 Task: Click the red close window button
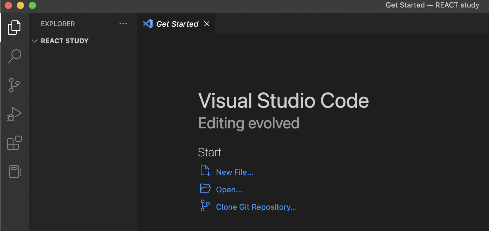(8, 5)
